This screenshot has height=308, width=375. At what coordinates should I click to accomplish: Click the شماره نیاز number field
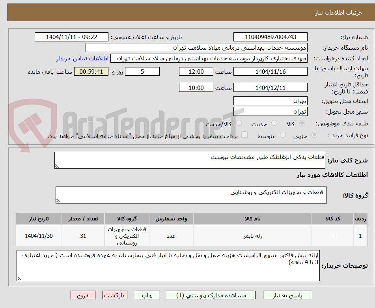click(x=270, y=37)
